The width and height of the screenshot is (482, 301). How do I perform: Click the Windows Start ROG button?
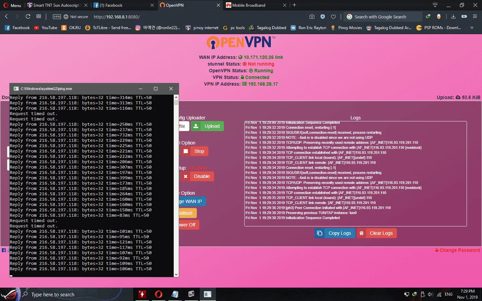[10, 294]
